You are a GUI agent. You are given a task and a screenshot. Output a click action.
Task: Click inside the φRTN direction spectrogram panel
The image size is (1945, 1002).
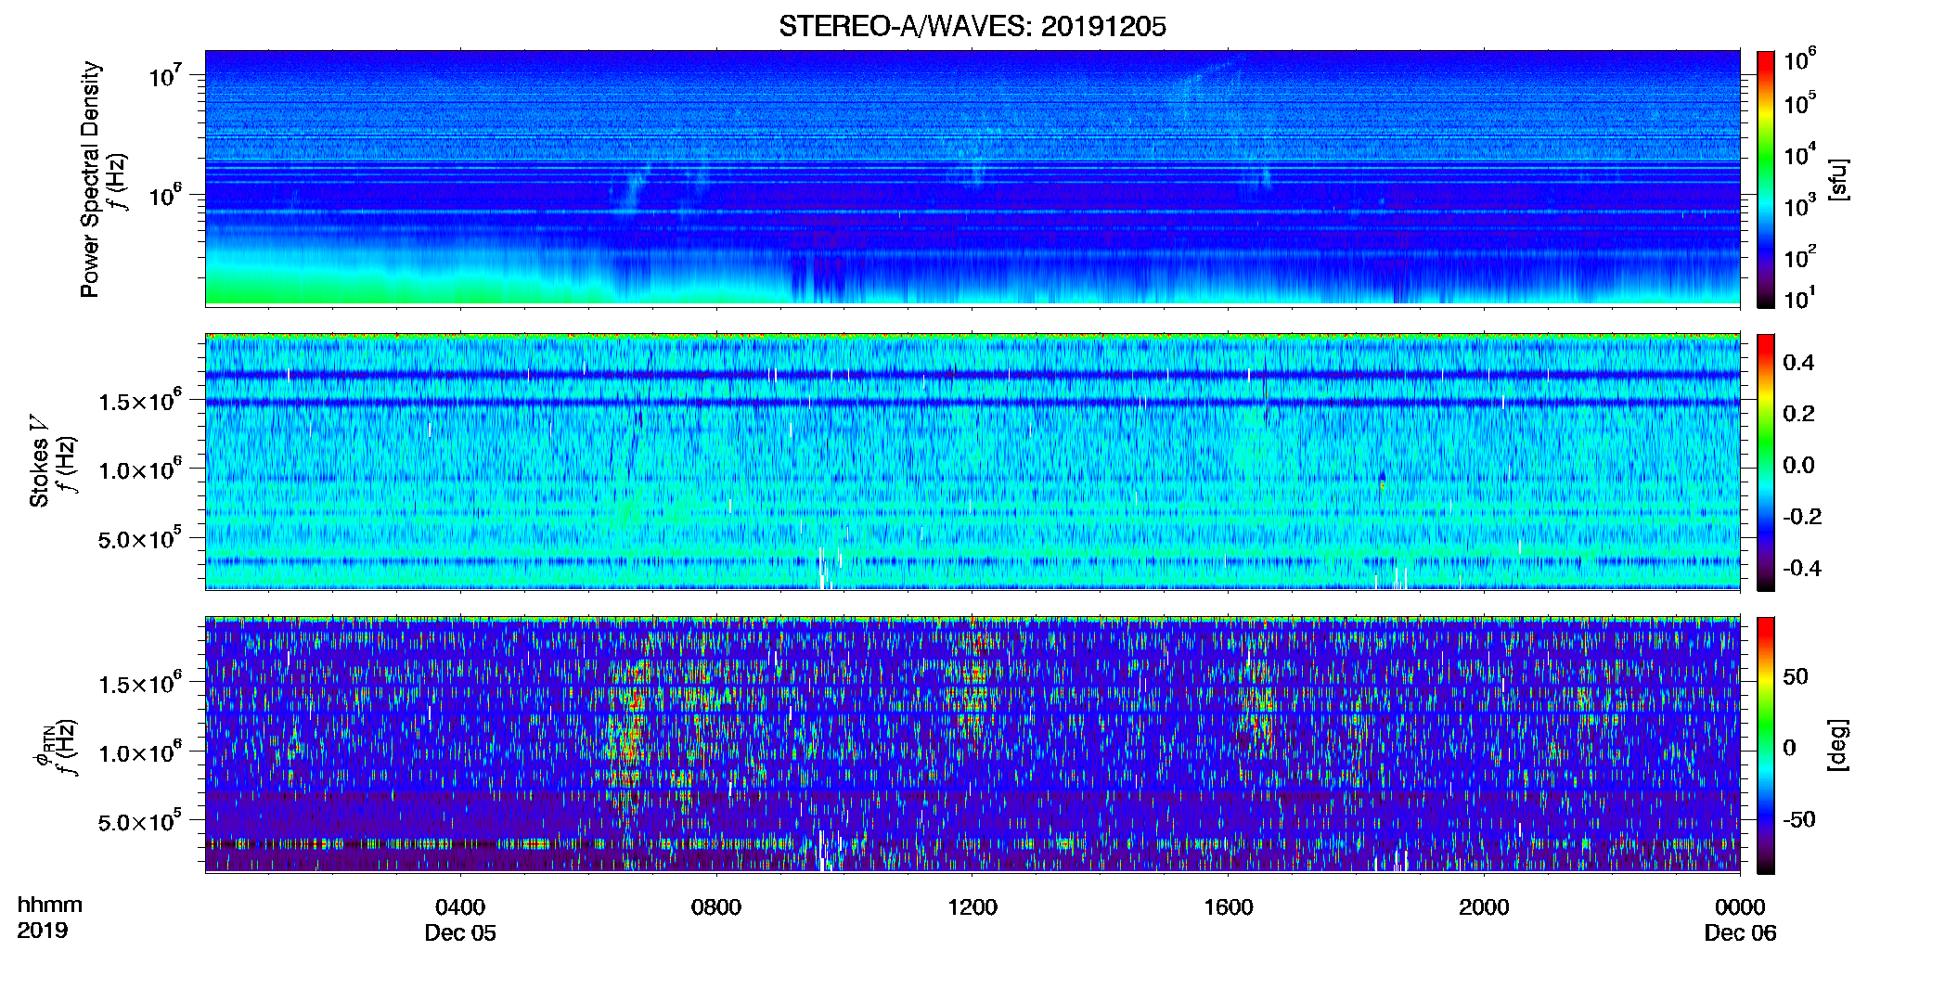[972, 745]
